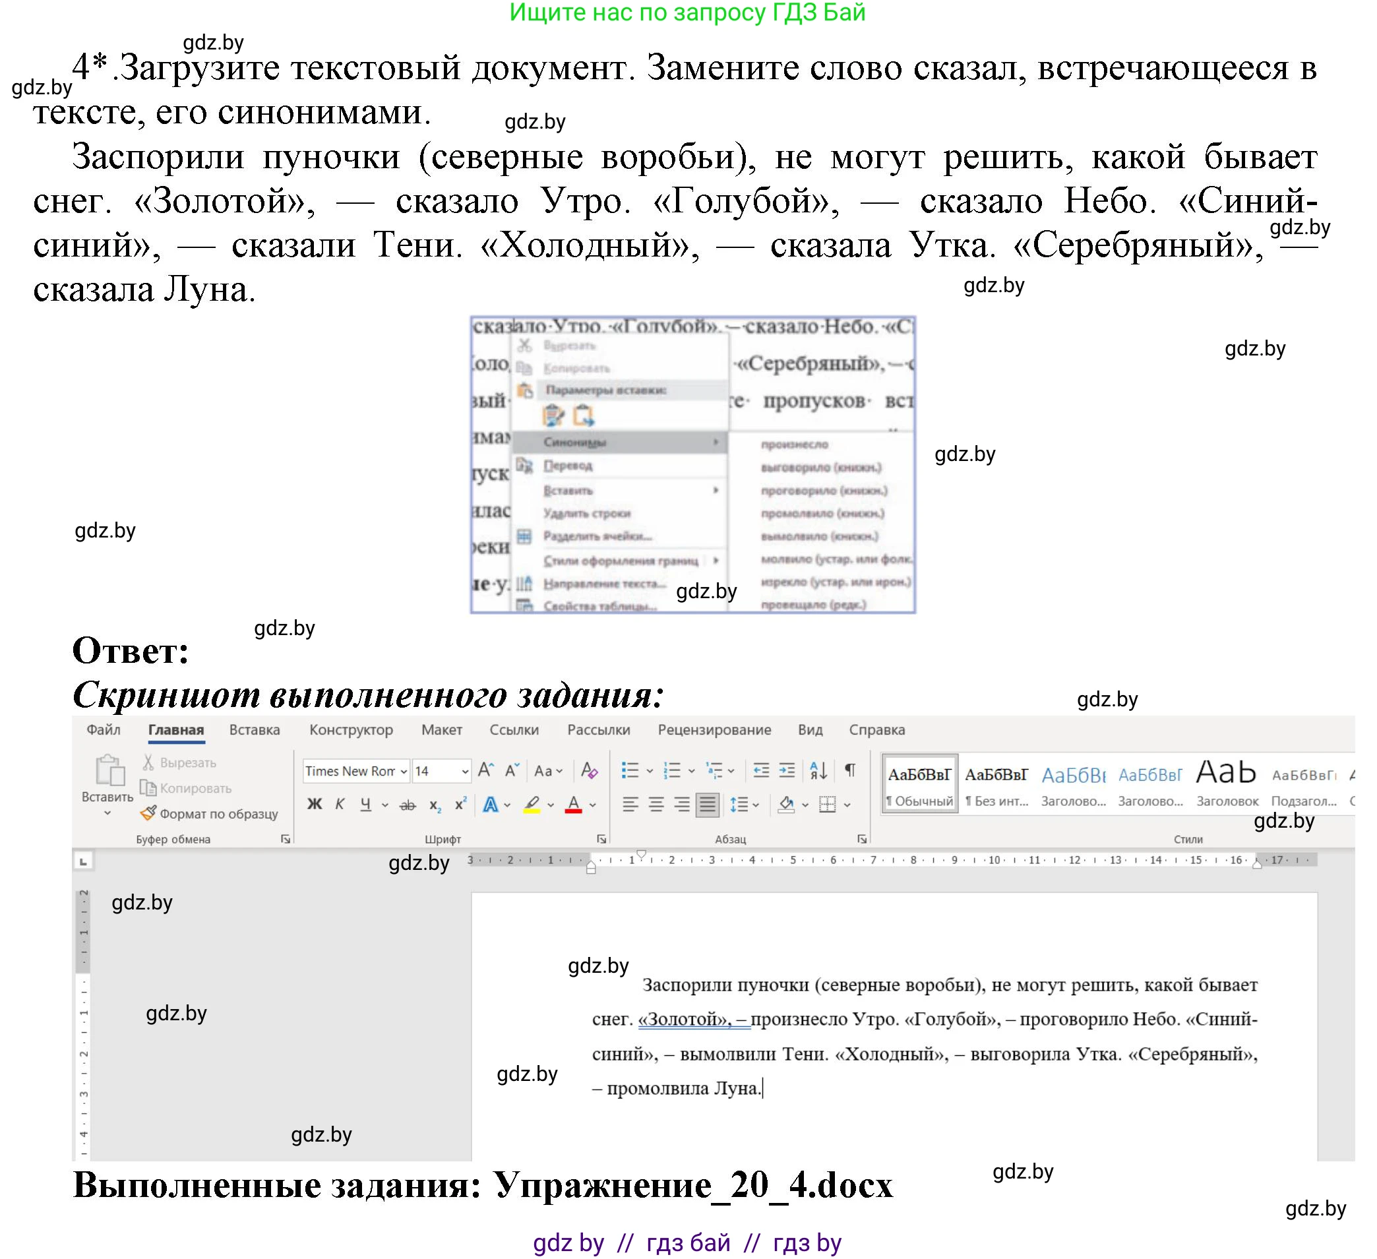Viewport: 1377px width, 1259px height.
Task: Apply bulleted list icon
Action: 630,770
